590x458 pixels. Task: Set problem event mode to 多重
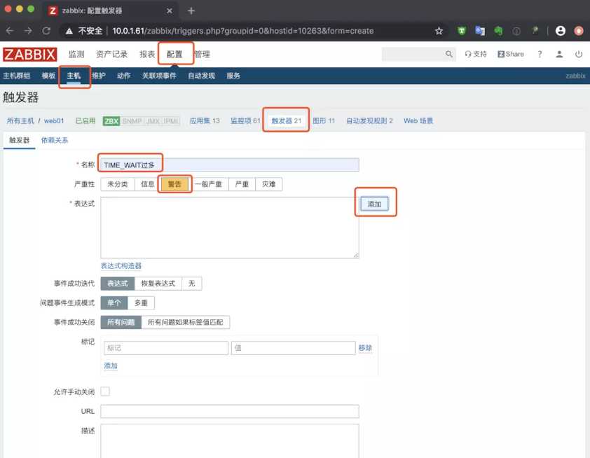(x=141, y=303)
